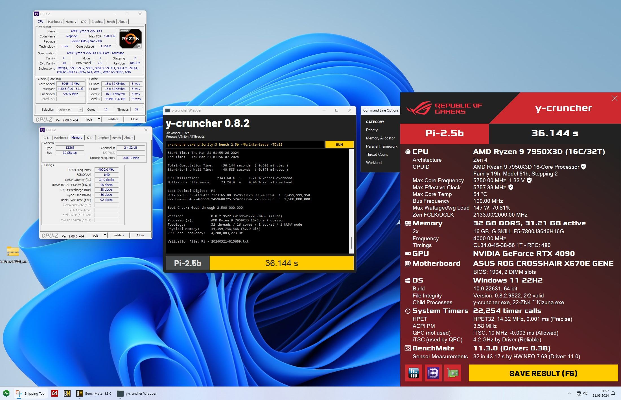The image size is (621, 400).
Task: Open SPD tab in lower CPU-Z window
Action: point(89,138)
